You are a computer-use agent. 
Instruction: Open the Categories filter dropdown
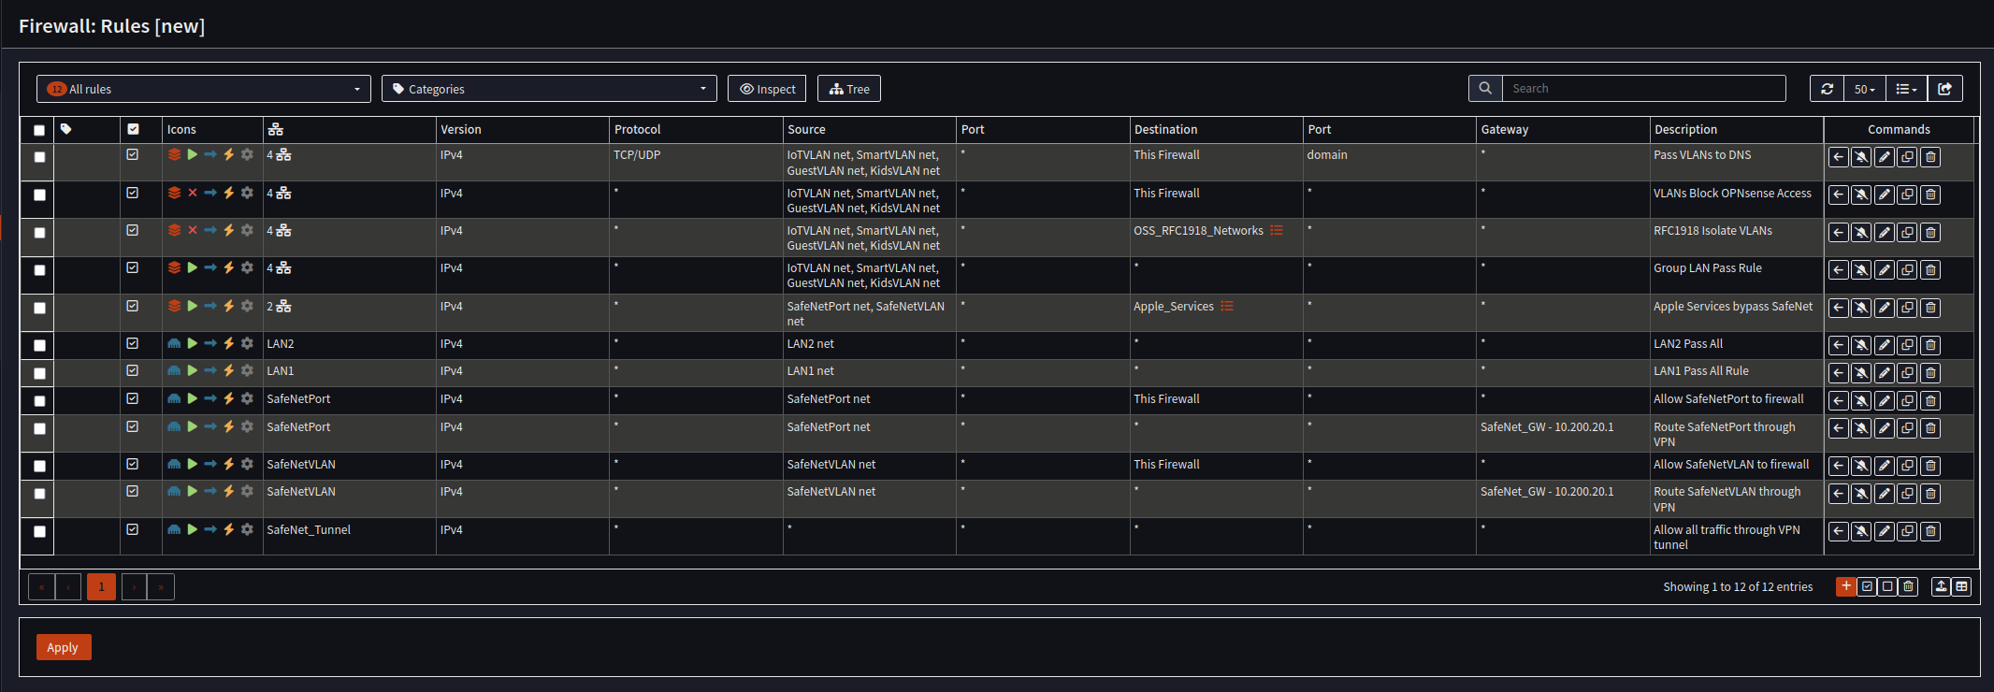click(x=549, y=89)
